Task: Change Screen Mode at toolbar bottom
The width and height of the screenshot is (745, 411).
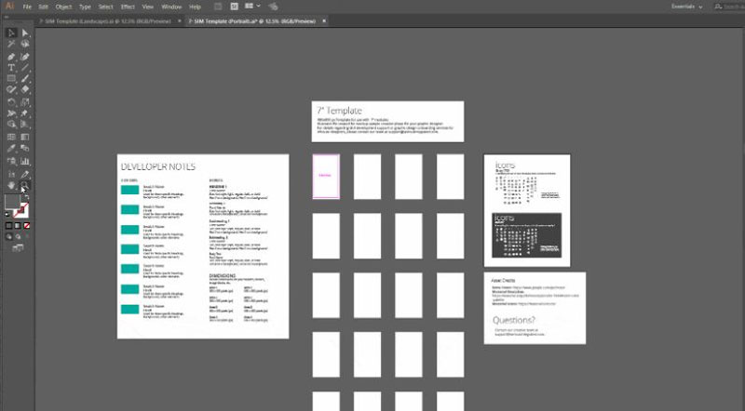Action: point(18,247)
